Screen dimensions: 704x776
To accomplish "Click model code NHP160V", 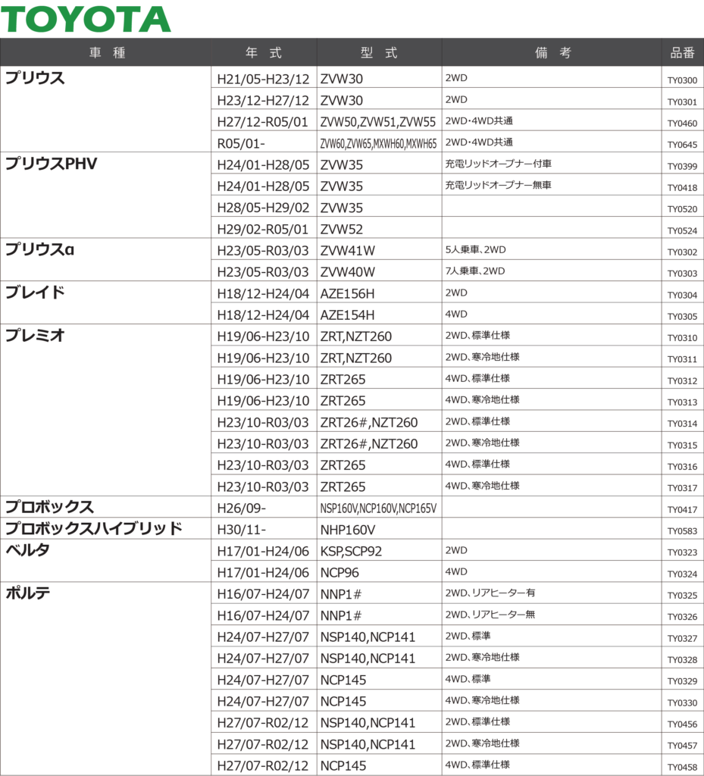I will point(347,530).
